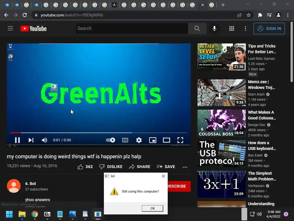Open the Windows Start menu

pyautogui.click(x=9, y=214)
